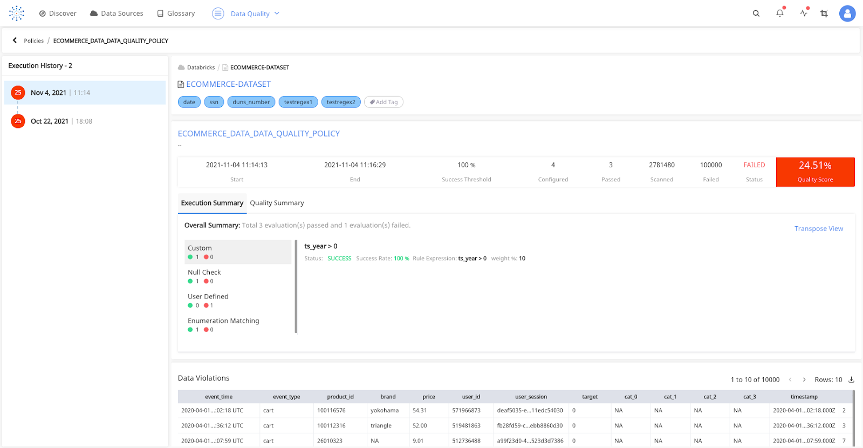Click the crop-shaped header icon
The width and height of the screenshot is (863, 448).
tap(824, 13)
